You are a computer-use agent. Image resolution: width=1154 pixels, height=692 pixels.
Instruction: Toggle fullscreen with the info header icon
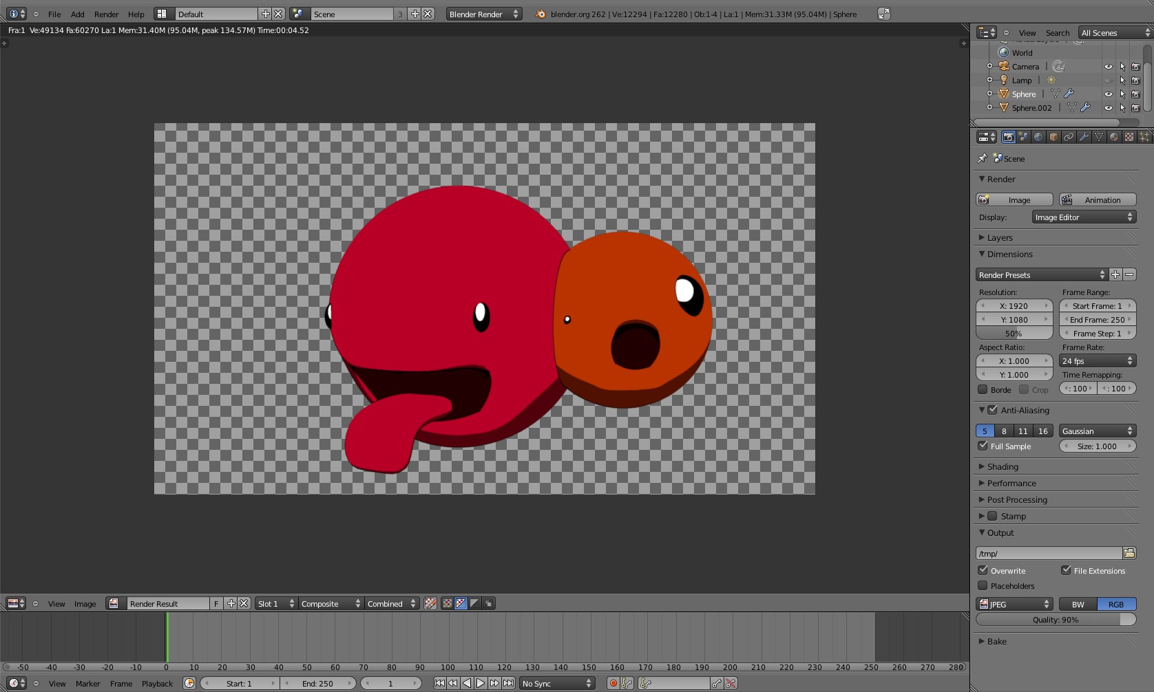[884, 14]
